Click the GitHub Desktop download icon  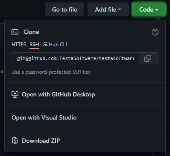15,94
